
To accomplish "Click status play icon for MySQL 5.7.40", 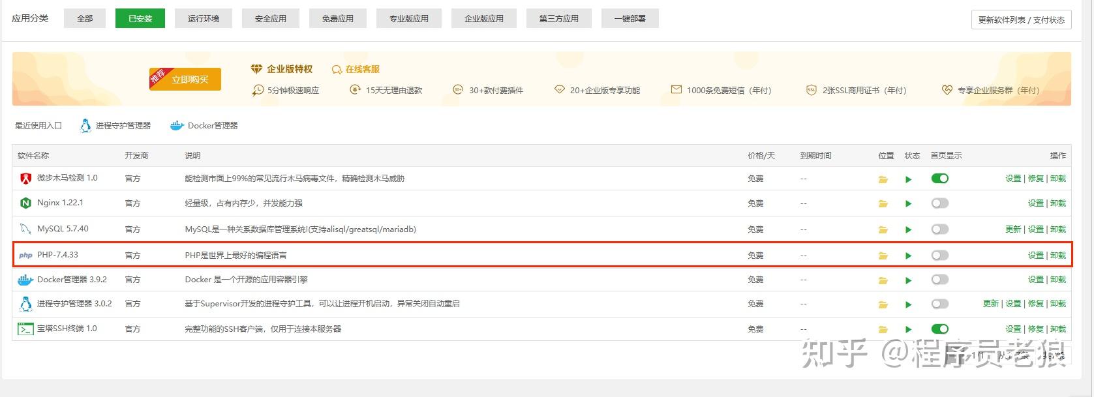I will [908, 229].
